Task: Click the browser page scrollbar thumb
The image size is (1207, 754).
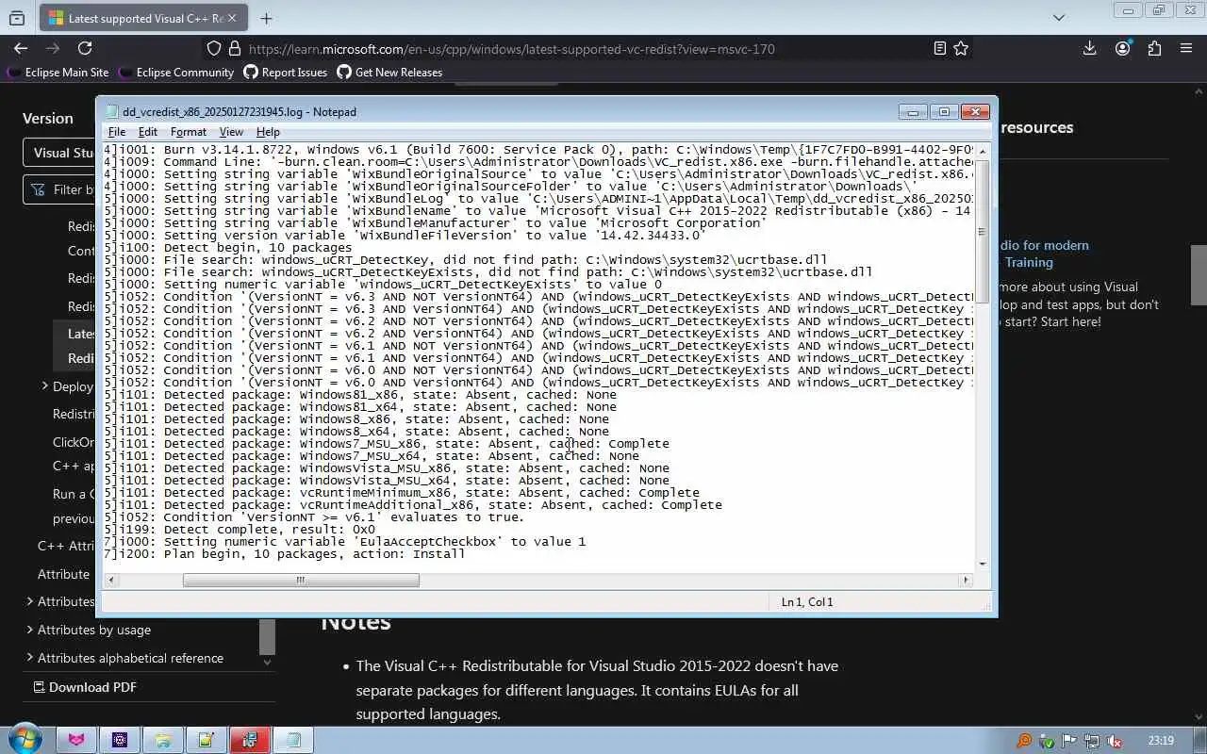Action: [1199, 274]
